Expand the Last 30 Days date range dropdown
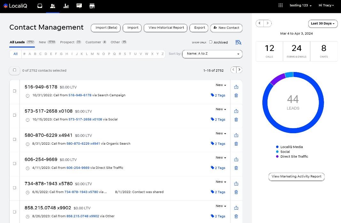Screen dimensions: 341x223 [x=323, y=24]
